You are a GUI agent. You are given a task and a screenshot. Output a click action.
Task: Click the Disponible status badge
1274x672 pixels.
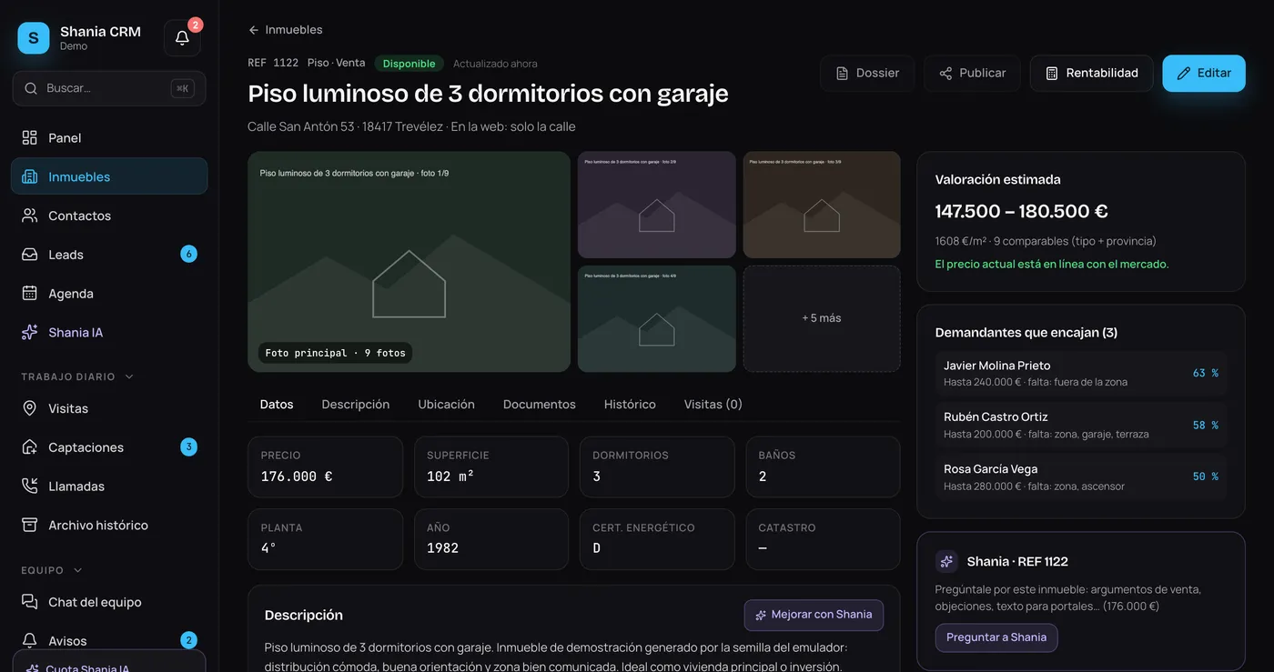(x=409, y=64)
